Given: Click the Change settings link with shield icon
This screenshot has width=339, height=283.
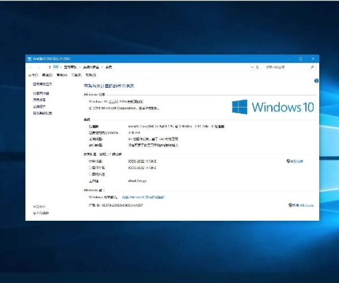Looking at the screenshot, I should point(295,161).
